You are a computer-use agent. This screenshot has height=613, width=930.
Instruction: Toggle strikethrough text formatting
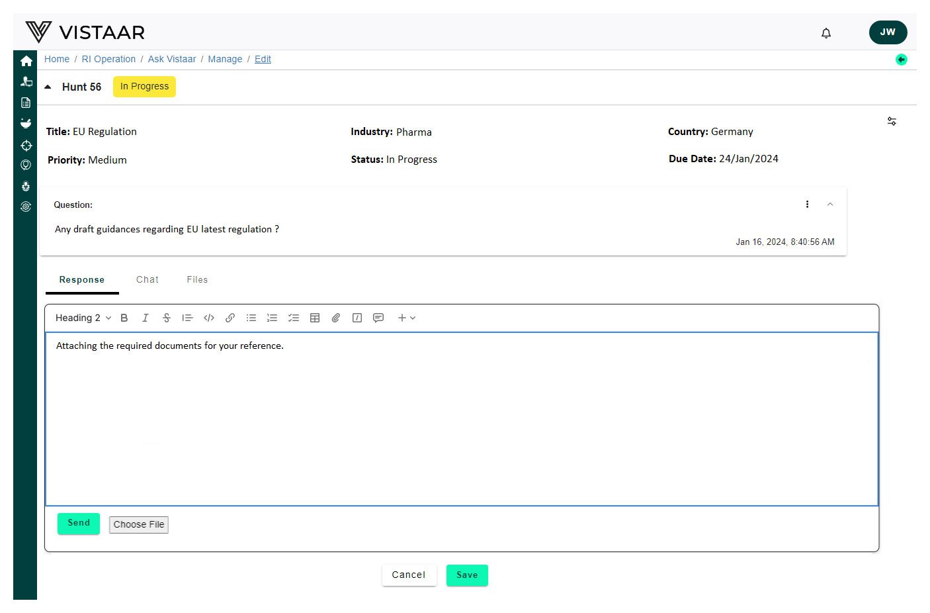[167, 318]
